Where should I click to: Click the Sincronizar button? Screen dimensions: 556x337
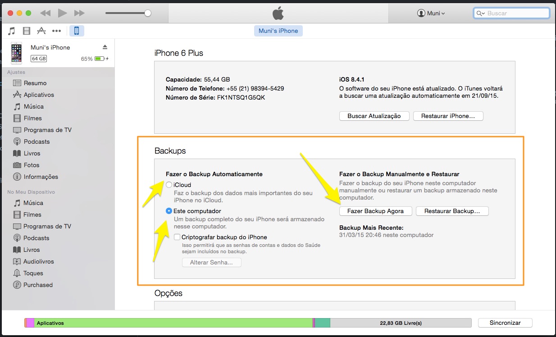pos(505,323)
